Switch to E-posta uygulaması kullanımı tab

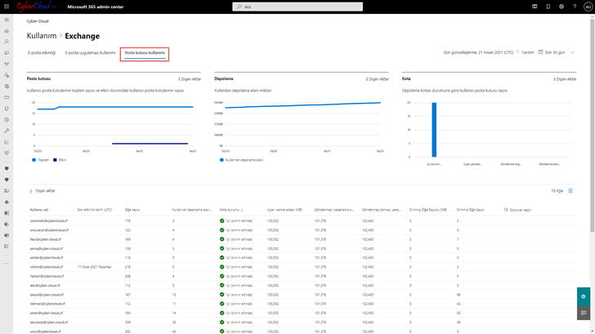point(90,53)
